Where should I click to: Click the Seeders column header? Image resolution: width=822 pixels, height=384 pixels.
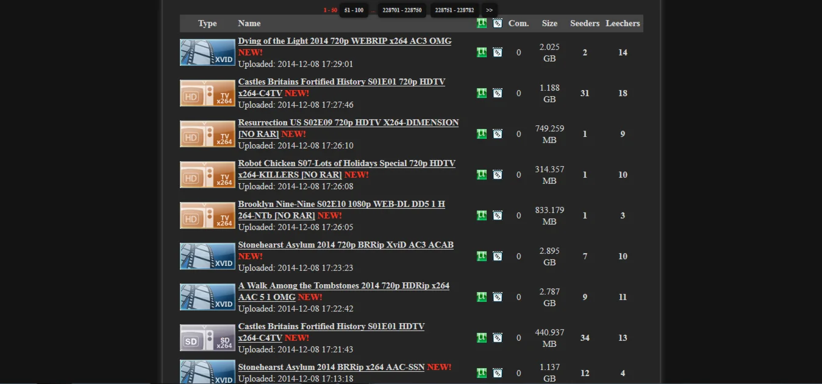[585, 23]
